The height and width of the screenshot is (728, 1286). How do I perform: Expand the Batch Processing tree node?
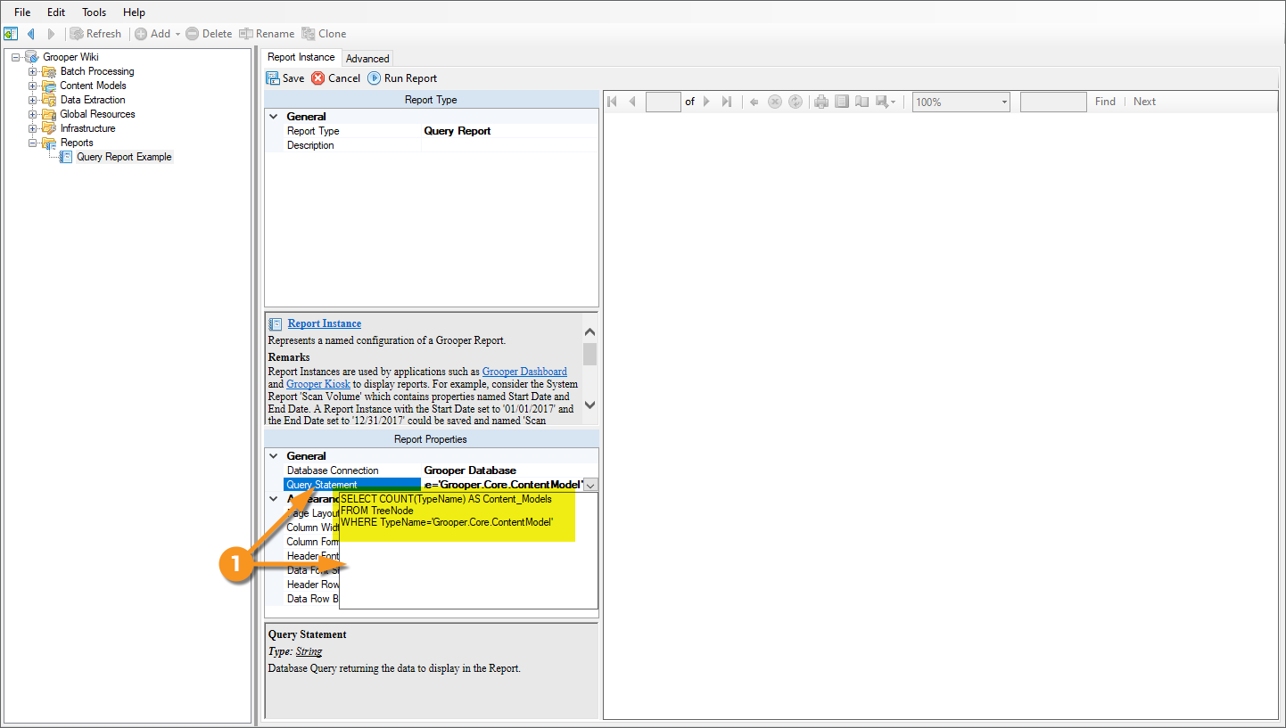click(x=33, y=71)
